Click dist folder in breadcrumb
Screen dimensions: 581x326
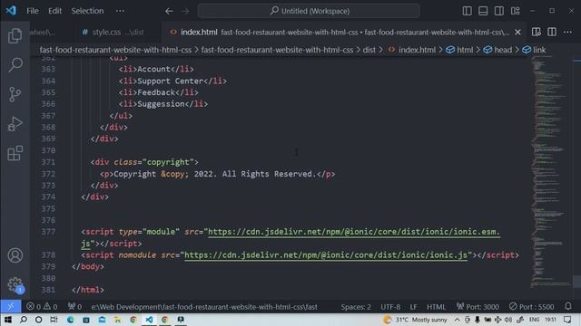(x=369, y=50)
